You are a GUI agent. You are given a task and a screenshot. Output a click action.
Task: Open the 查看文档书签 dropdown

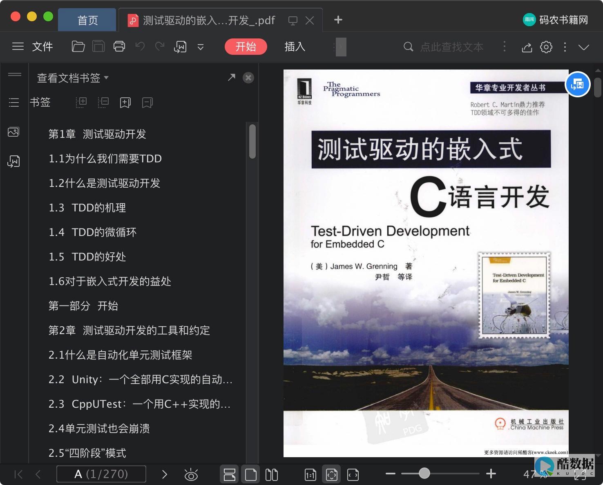[x=73, y=78]
